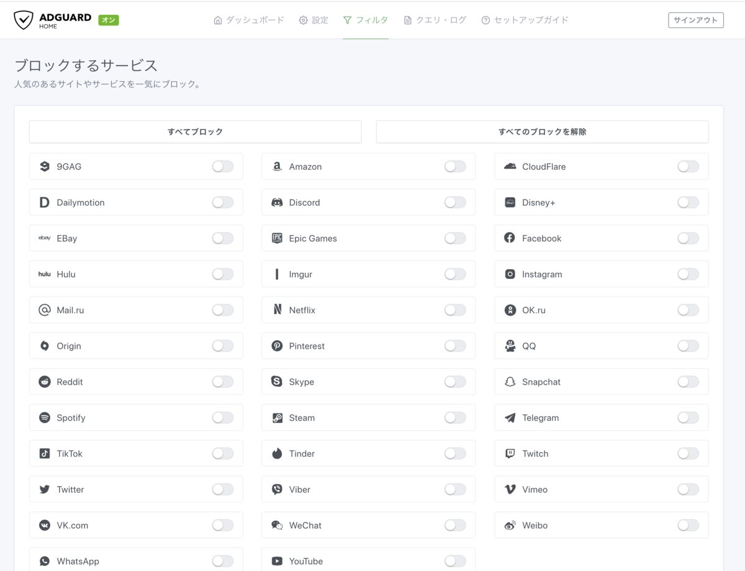Click the Amazon service icon

[277, 166]
